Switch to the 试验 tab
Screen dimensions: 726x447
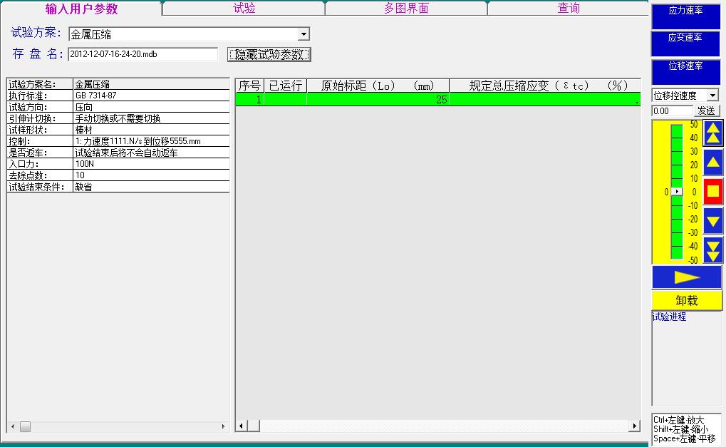click(244, 9)
